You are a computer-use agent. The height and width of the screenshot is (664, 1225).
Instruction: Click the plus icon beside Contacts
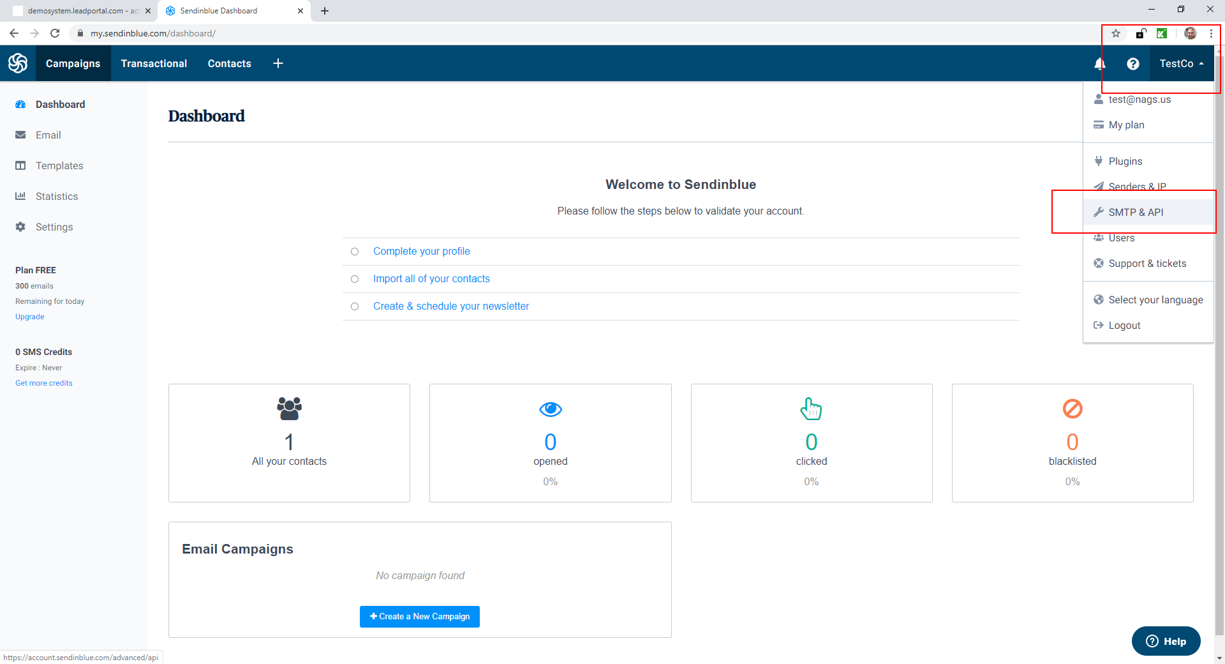[278, 63]
